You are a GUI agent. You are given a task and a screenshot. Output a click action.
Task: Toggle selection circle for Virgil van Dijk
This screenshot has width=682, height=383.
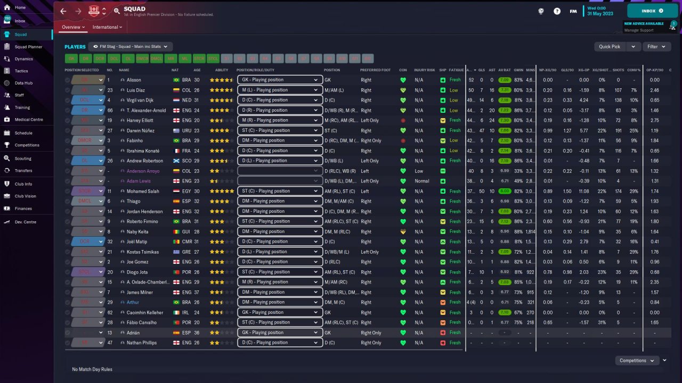pyautogui.click(x=68, y=101)
